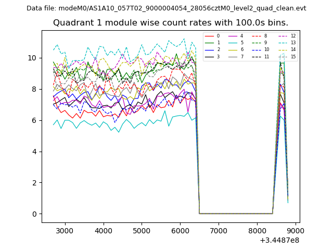Click the yellow solid line for legend 6
Viewport: 333px width, 250px height.
pyautogui.click(x=233, y=49)
